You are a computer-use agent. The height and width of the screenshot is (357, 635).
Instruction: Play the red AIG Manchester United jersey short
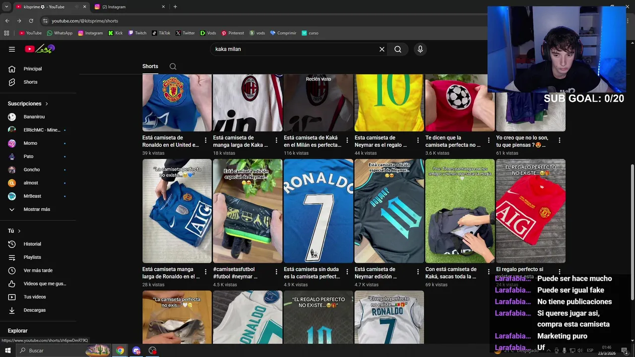click(531, 211)
